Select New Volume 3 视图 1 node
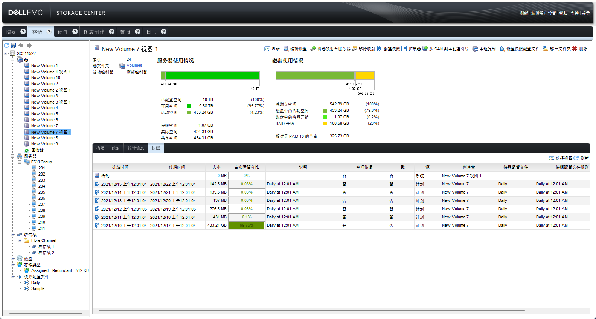The image size is (596, 319). click(51, 102)
